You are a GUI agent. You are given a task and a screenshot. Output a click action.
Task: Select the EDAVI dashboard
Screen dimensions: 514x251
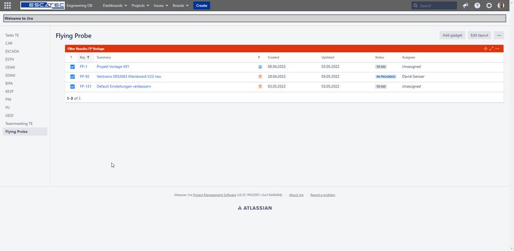coord(25,76)
